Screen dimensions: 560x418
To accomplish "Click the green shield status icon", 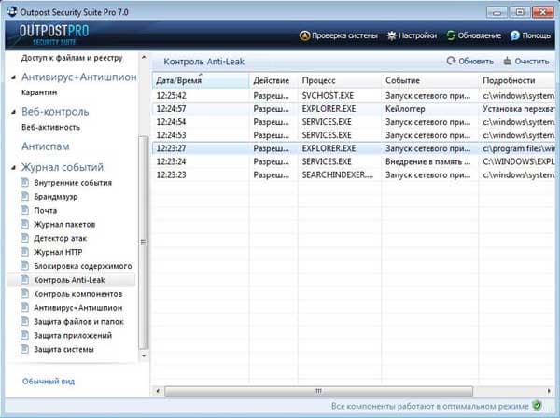I will (537, 406).
